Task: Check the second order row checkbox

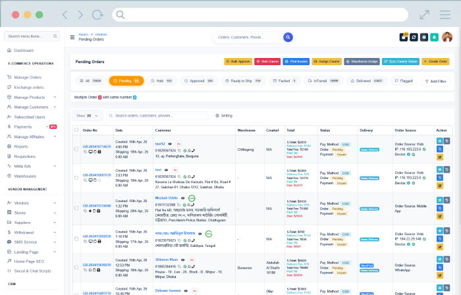Action: 76,177
